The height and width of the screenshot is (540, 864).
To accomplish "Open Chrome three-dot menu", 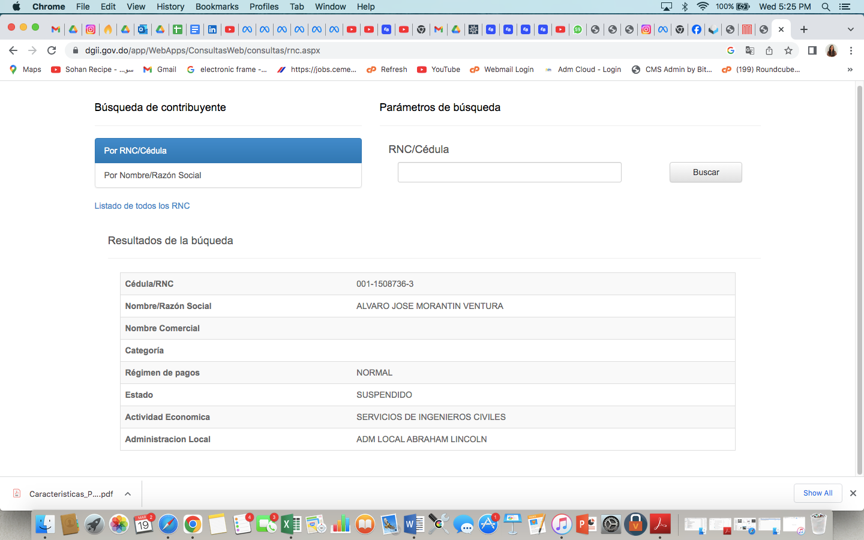I will [851, 50].
